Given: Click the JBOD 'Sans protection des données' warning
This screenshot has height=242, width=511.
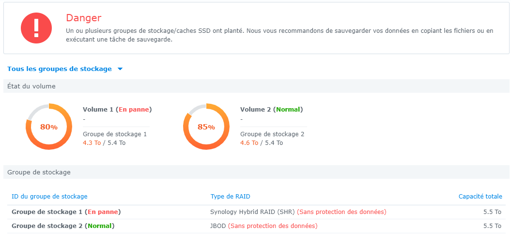Looking at the screenshot, I should pos(273,226).
